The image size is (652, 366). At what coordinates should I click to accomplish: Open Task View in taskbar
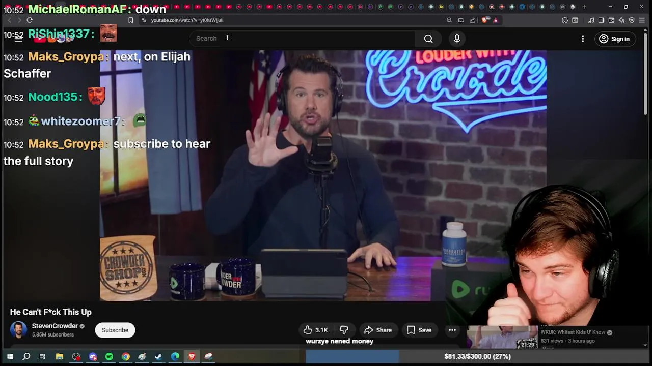point(43,357)
